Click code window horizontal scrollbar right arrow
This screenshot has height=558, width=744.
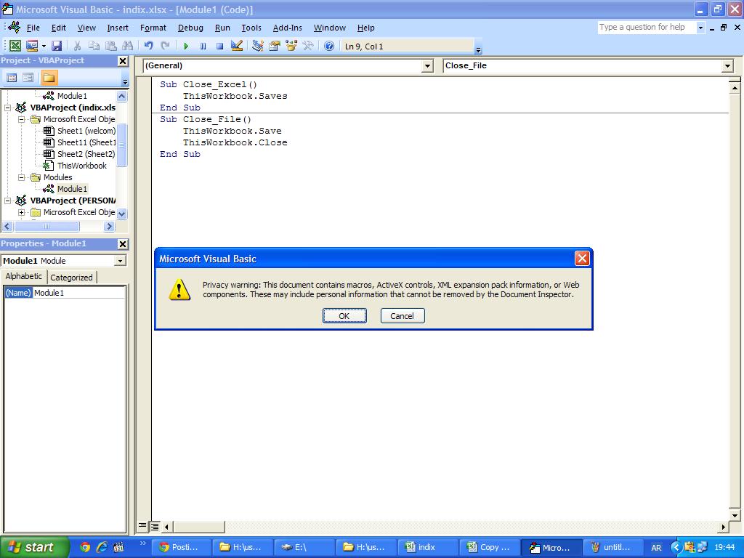[x=723, y=526]
